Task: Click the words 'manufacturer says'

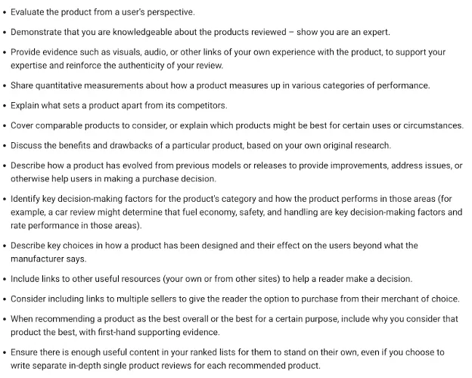Action: [x=48, y=259]
